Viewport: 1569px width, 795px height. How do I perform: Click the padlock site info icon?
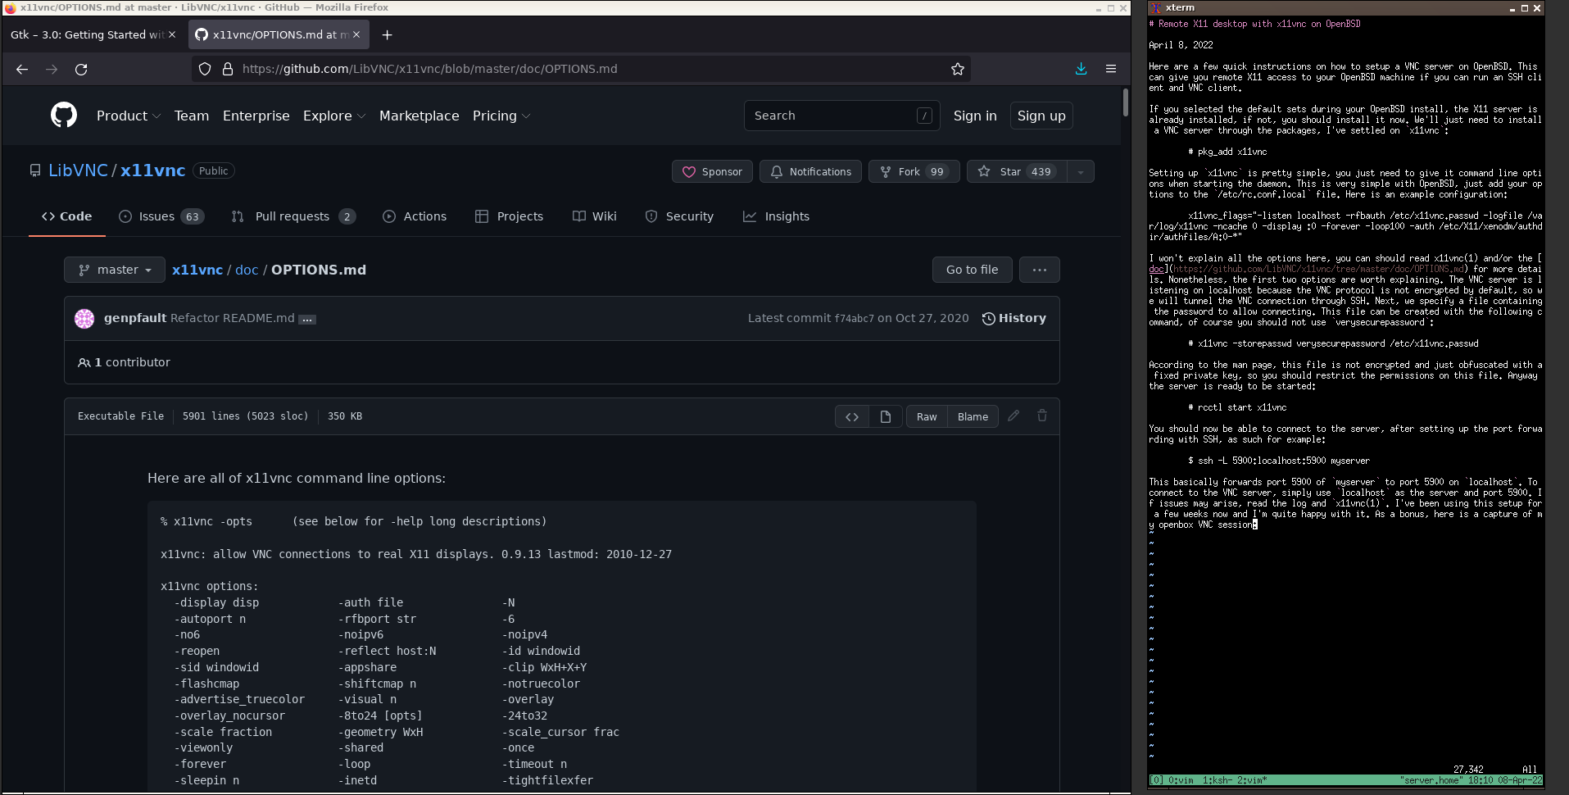(x=228, y=69)
